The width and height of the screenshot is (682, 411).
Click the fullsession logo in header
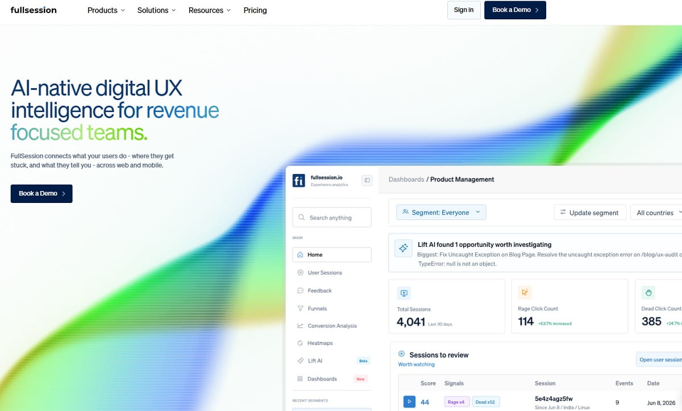click(34, 10)
